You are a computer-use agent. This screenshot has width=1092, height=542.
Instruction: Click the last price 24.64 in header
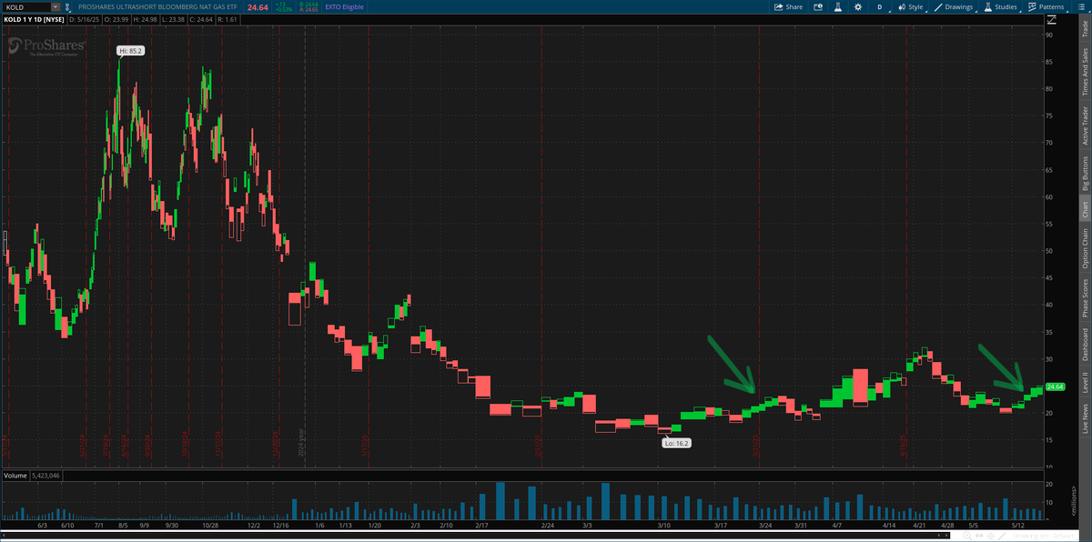click(258, 7)
